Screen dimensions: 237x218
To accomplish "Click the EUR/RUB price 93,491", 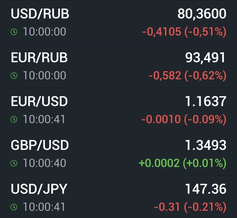I will coord(205,58).
